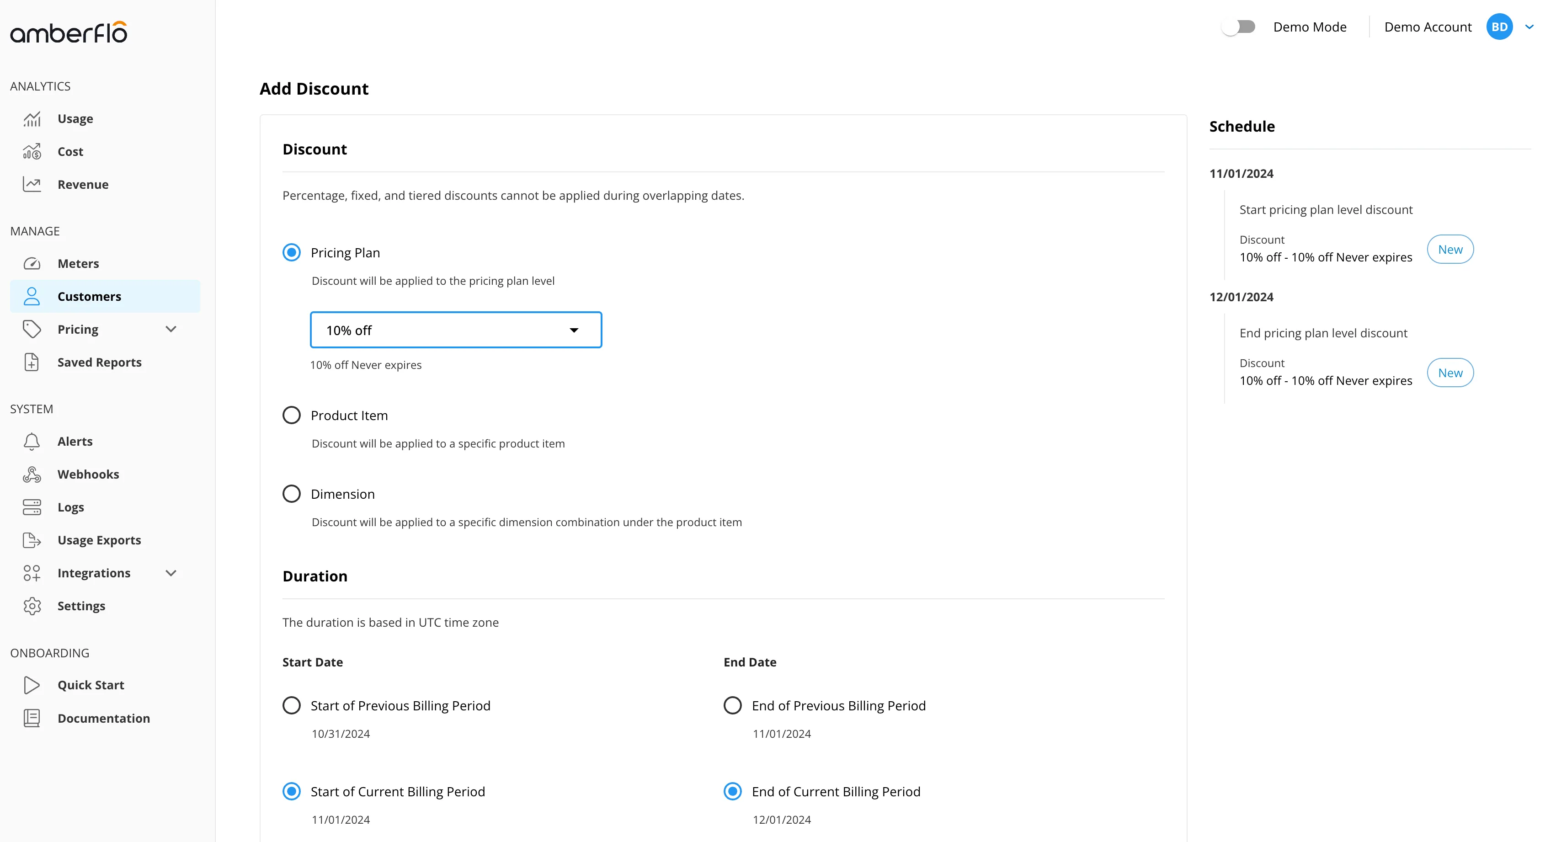This screenshot has height=842, width=1556.
Task: Select the Customers person icon
Action: pyautogui.click(x=32, y=296)
